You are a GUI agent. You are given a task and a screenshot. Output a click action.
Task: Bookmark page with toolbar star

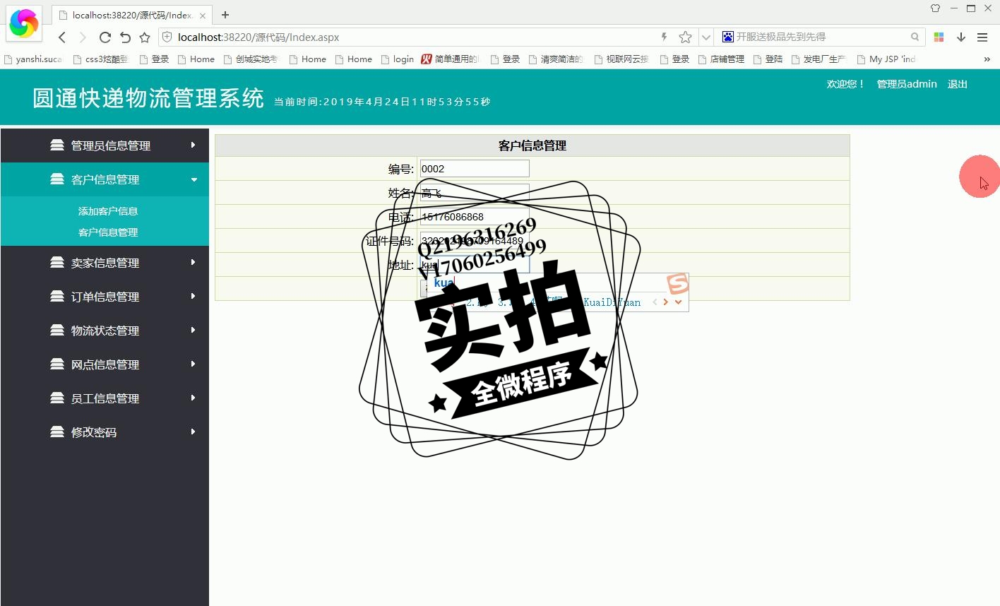tap(145, 37)
